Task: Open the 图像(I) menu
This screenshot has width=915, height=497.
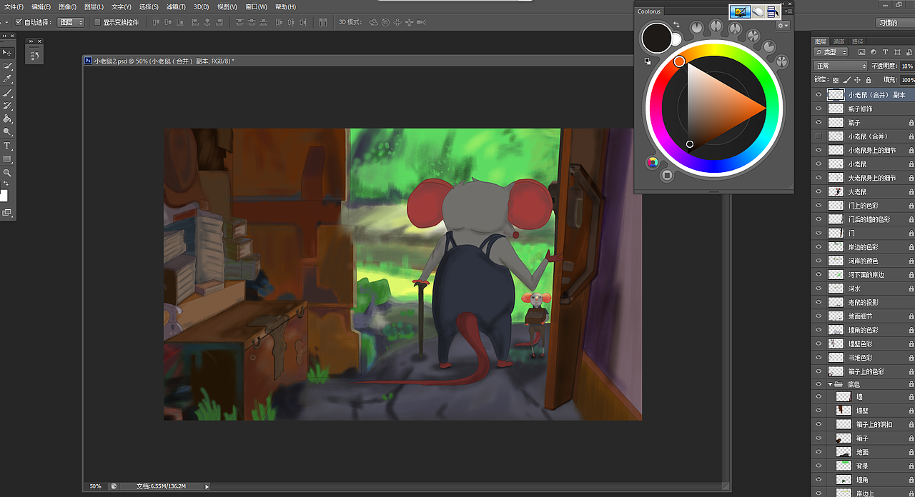Action: click(68, 6)
